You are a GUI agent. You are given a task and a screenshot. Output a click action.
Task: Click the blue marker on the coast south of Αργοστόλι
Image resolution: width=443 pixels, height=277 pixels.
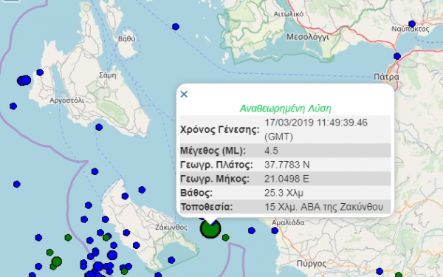[x=99, y=127]
